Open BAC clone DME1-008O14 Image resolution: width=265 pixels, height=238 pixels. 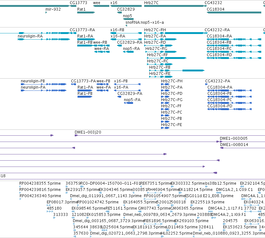click(234, 145)
